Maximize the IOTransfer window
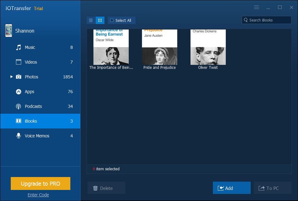Screen dimensions: 298x201 tap(280, 7)
